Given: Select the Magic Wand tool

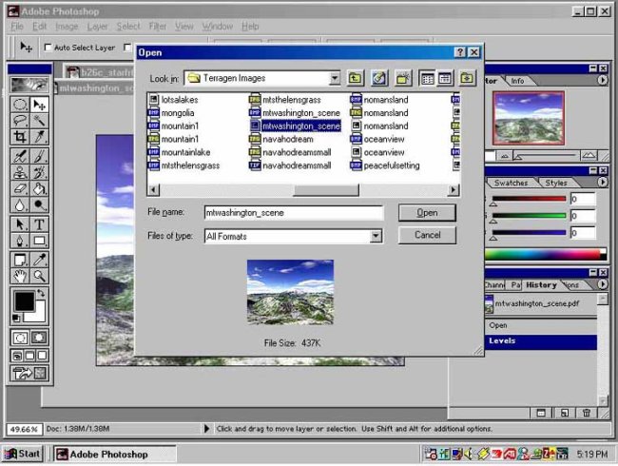Looking at the screenshot, I should pyautogui.click(x=39, y=120).
